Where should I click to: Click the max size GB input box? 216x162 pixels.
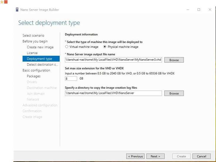(71, 79)
